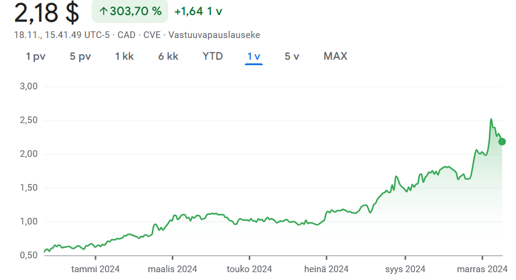Click the 2,18 $ current price
This screenshot has height=280, width=516.
click(x=47, y=12)
